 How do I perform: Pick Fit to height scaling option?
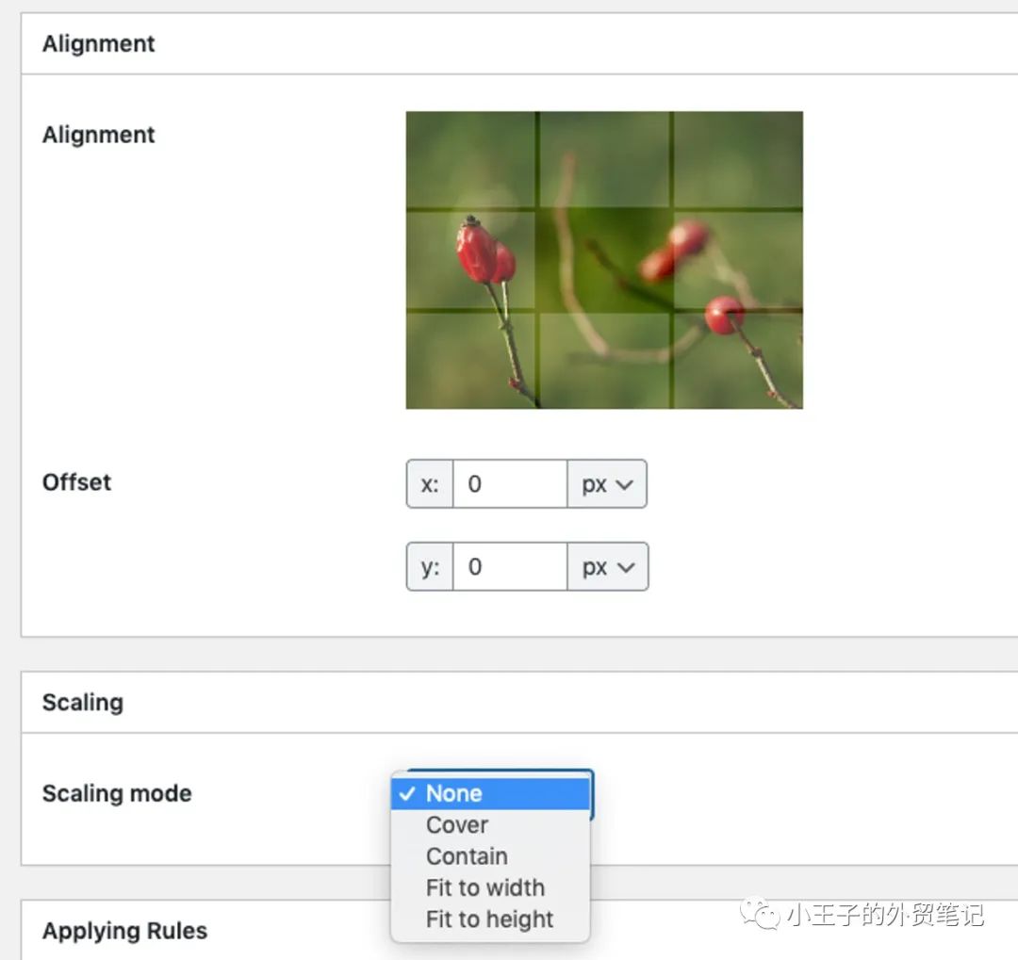pyautogui.click(x=490, y=919)
